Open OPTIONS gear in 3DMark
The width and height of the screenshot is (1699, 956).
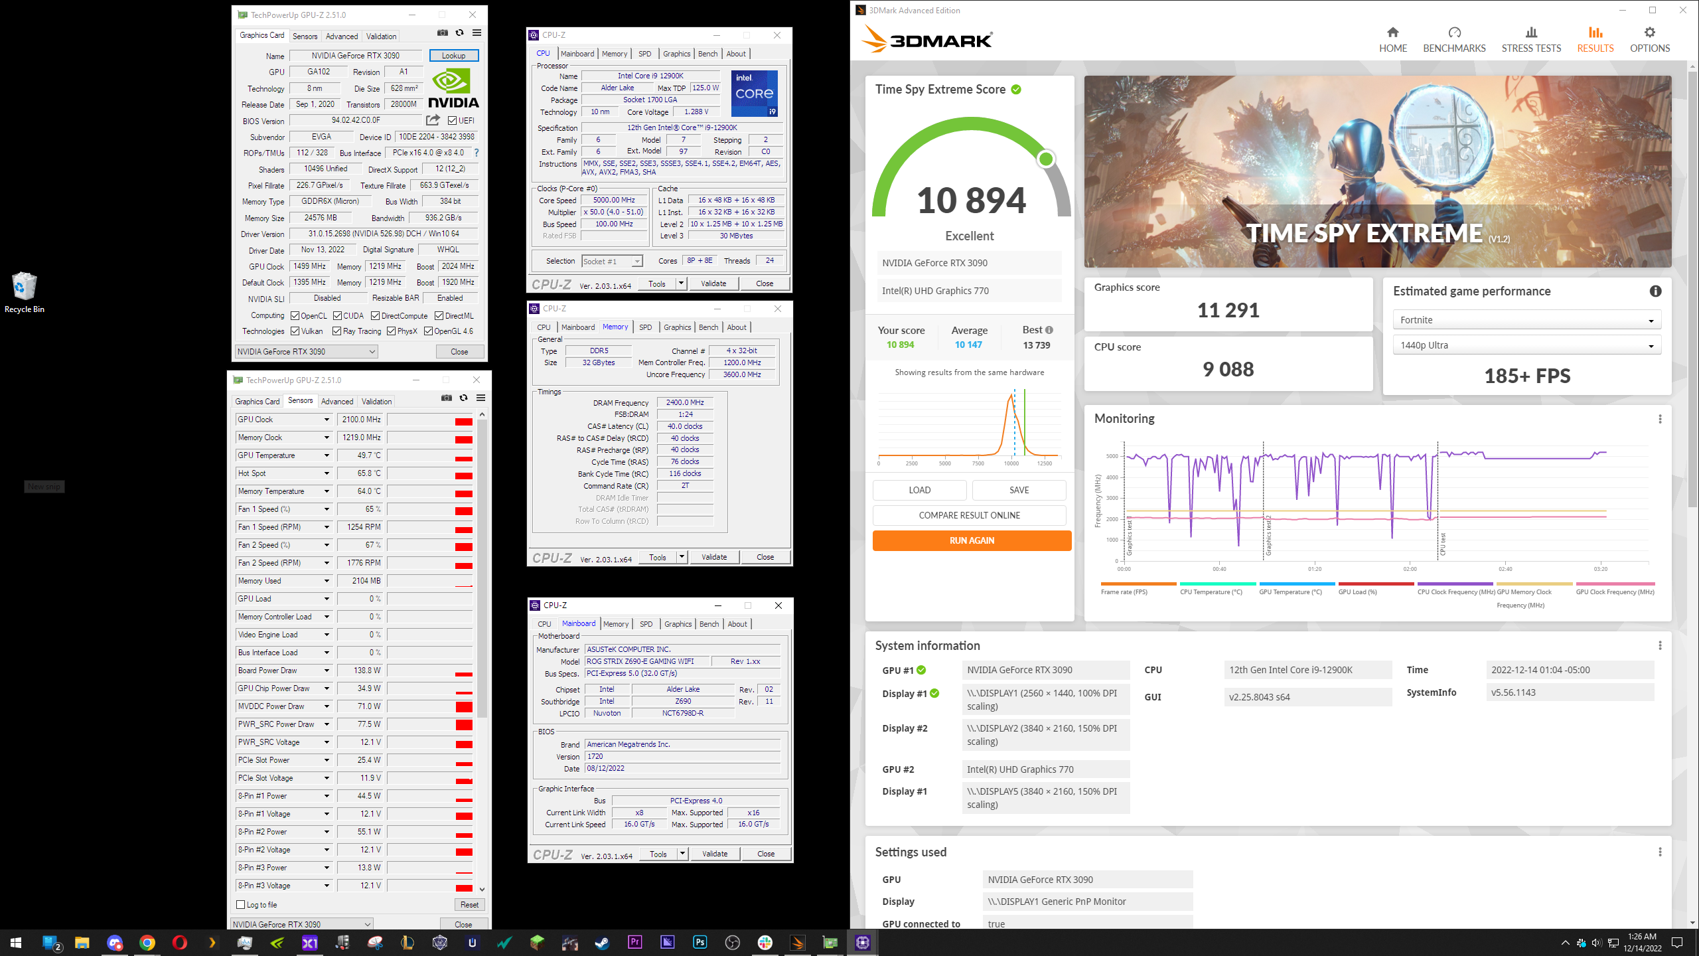pyautogui.click(x=1650, y=40)
